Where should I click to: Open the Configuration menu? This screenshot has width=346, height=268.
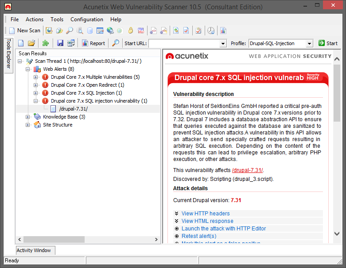pos(87,19)
